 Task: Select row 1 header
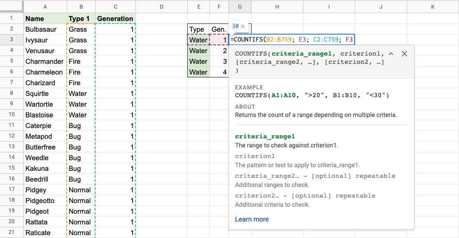pos(12,18)
